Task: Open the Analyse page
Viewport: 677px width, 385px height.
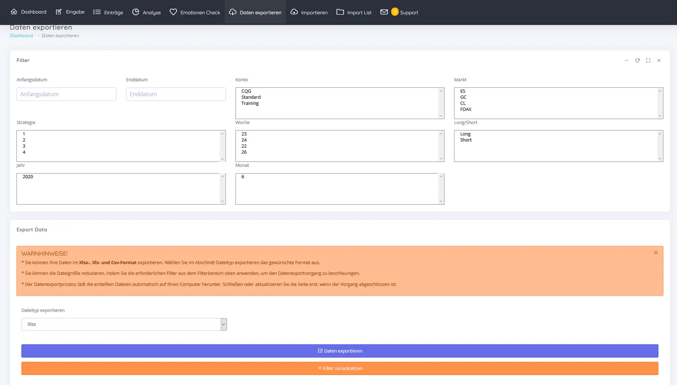Action: pos(146,12)
